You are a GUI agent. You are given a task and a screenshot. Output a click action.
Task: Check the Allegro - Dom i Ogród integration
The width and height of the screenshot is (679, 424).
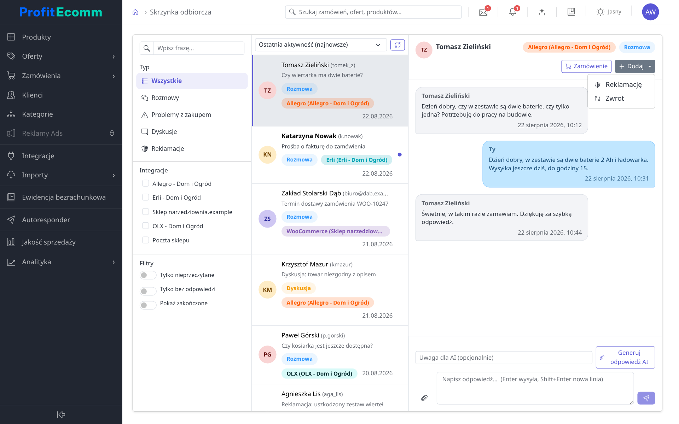(145, 183)
